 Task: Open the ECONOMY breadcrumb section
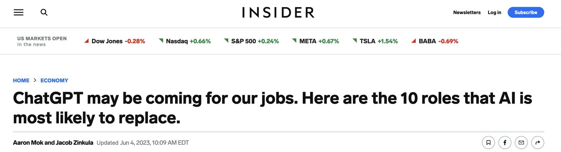(54, 80)
